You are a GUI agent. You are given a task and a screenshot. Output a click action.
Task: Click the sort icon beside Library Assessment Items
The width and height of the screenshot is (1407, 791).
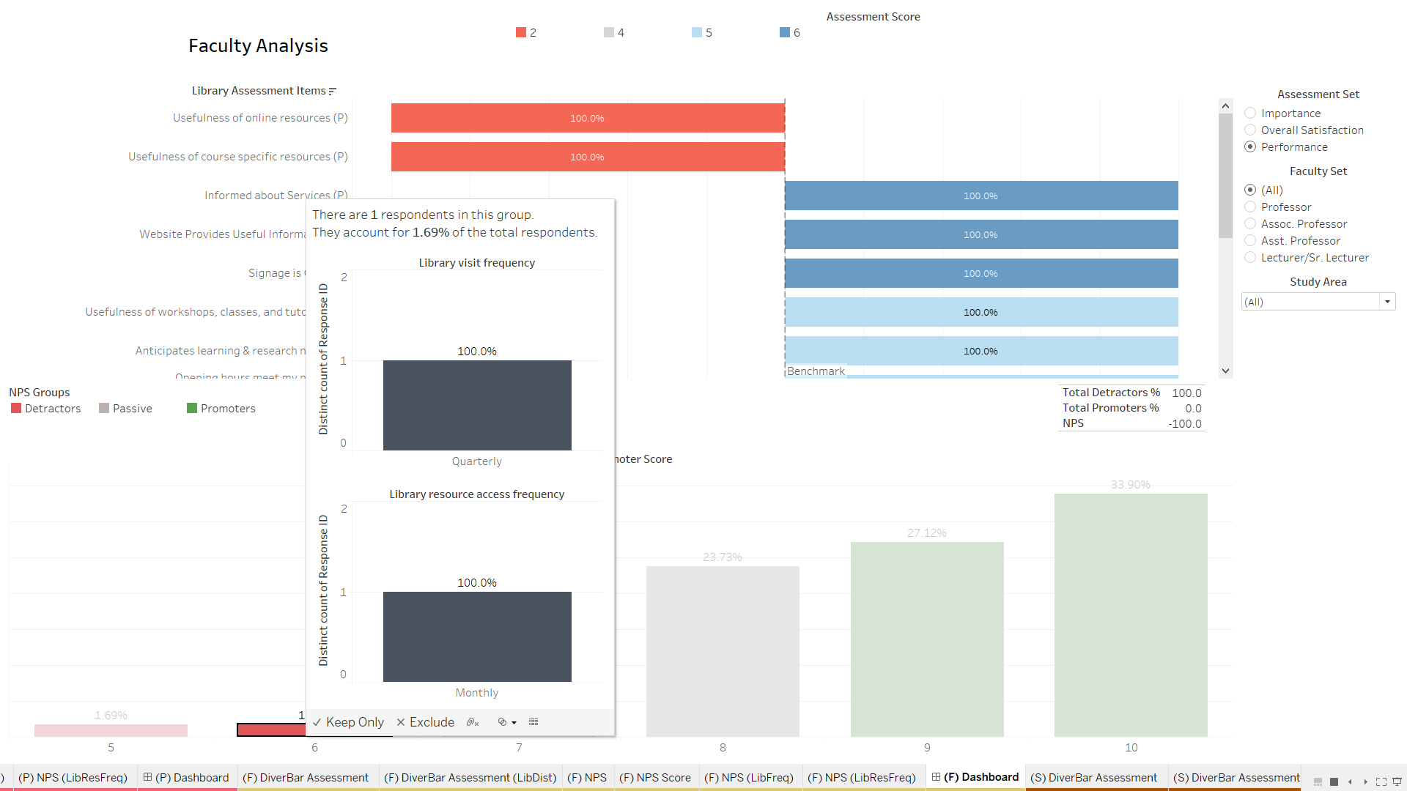333,91
